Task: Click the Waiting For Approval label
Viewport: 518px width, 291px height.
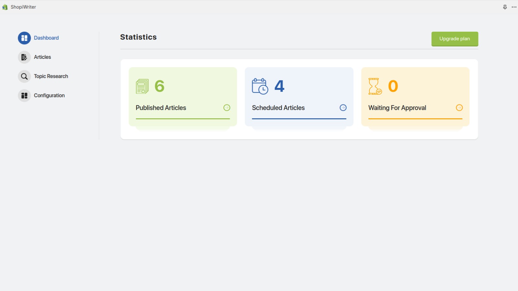Action: 397,108
